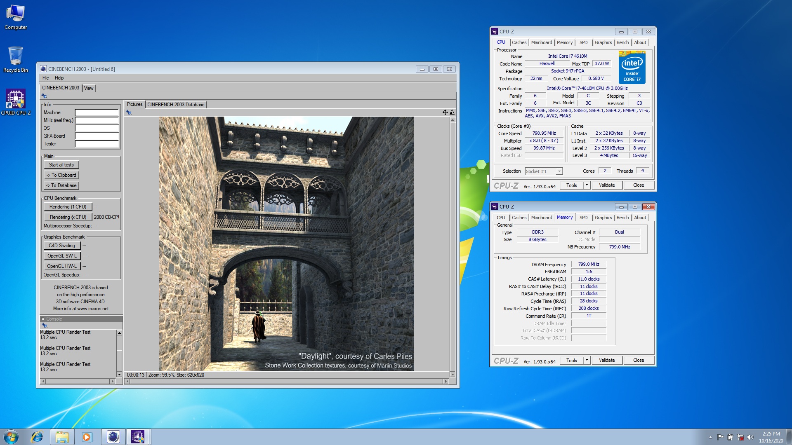Click Close button in bottom CPU-Z window
792x445 pixels.
point(638,360)
